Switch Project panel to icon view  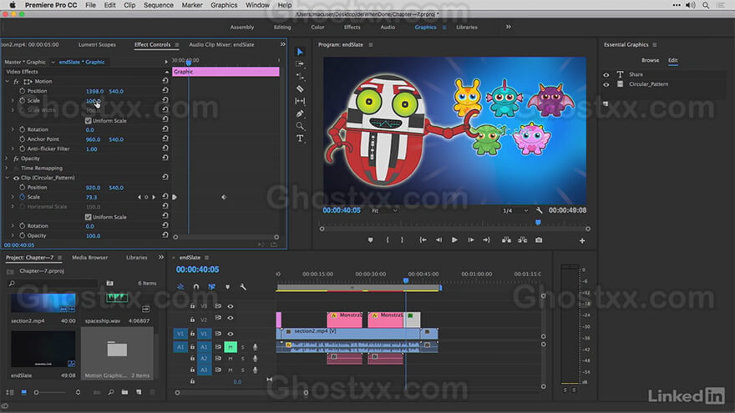point(24,392)
